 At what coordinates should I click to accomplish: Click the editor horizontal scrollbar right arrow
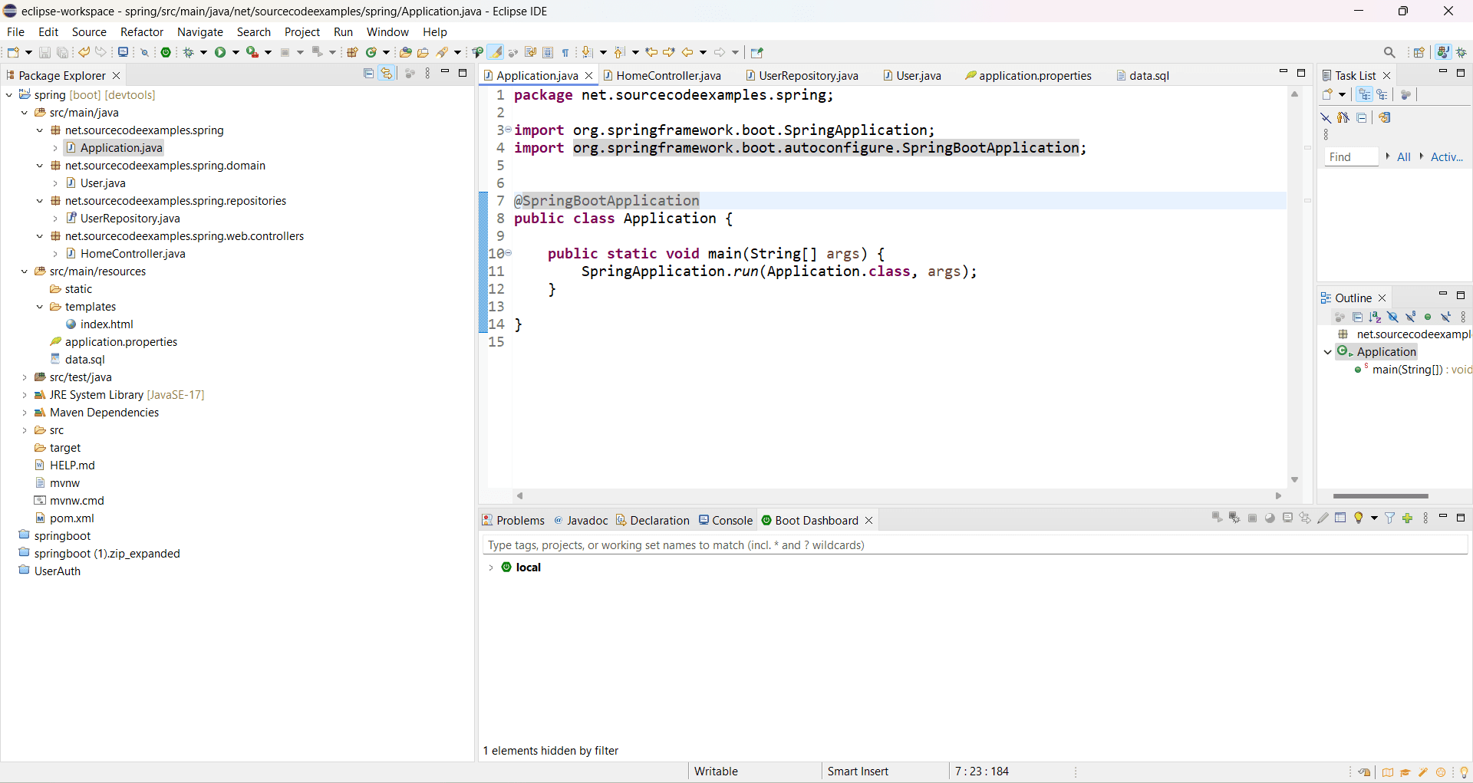pos(1278,495)
